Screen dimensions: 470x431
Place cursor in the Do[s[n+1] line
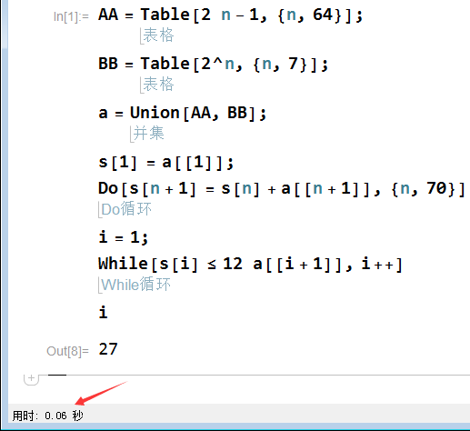pyautogui.click(x=282, y=188)
